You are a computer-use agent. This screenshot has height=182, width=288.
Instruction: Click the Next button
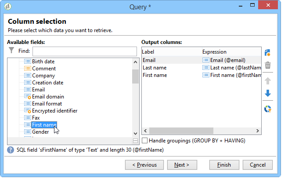tap(182, 165)
